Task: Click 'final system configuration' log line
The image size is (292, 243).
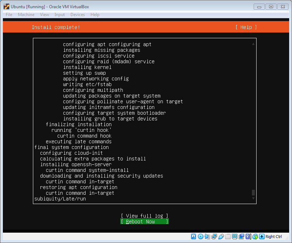Action: click(72, 147)
